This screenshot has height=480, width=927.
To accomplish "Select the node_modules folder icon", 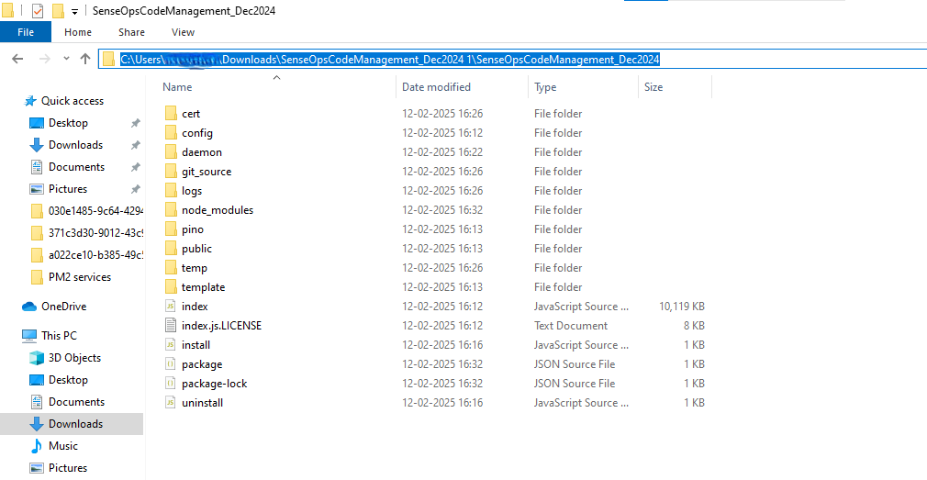I will (171, 210).
